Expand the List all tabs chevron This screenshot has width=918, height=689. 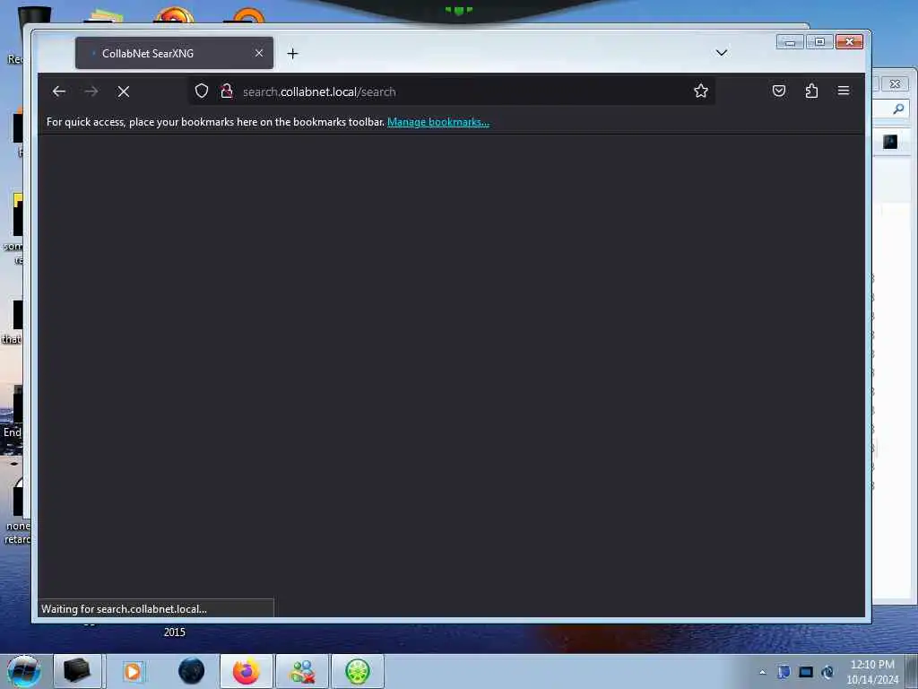tap(722, 53)
